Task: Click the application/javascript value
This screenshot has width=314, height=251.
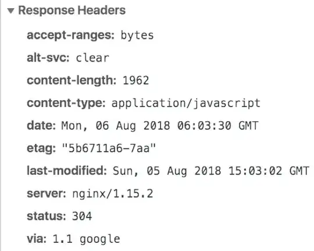Action: tap(186, 104)
